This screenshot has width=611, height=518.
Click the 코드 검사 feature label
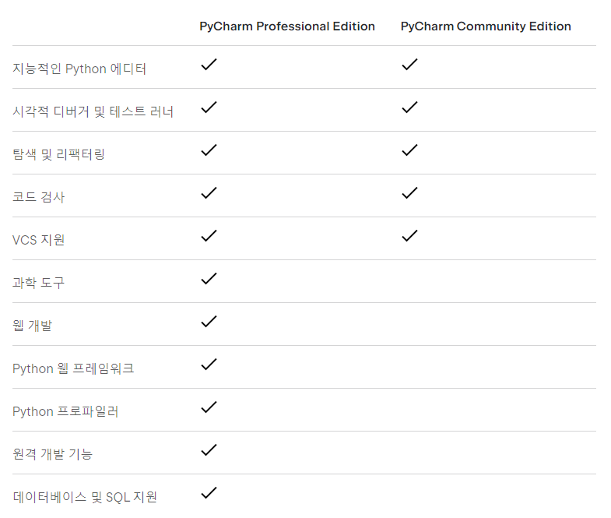pyautogui.click(x=39, y=197)
